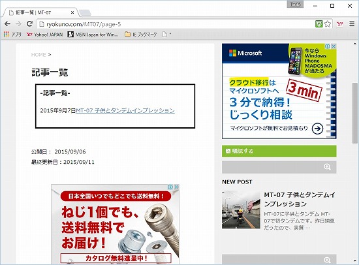Click the arrow button in Microsoft ad
Screen dimensions: 359x265
click(317, 129)
